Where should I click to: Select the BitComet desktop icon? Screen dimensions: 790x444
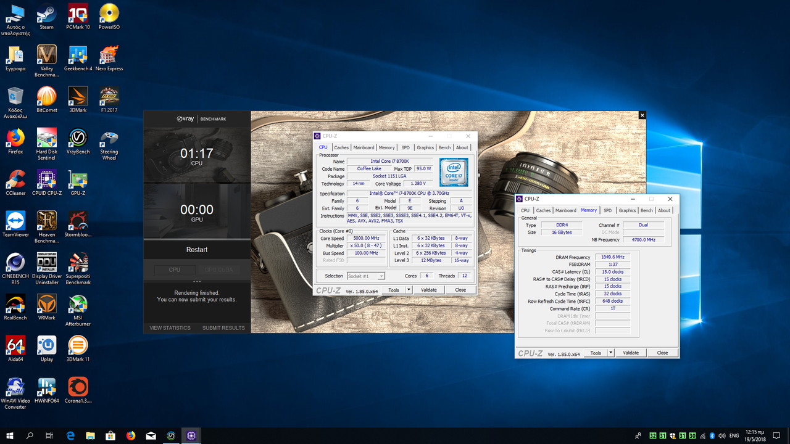click(46, 99)
